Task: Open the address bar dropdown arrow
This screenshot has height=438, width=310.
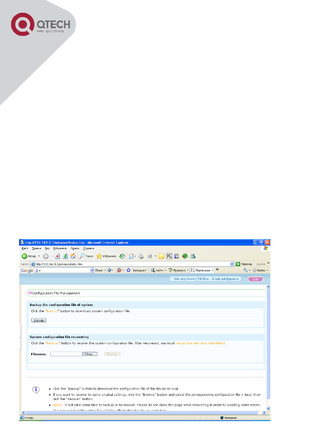Action: point(232,264)
